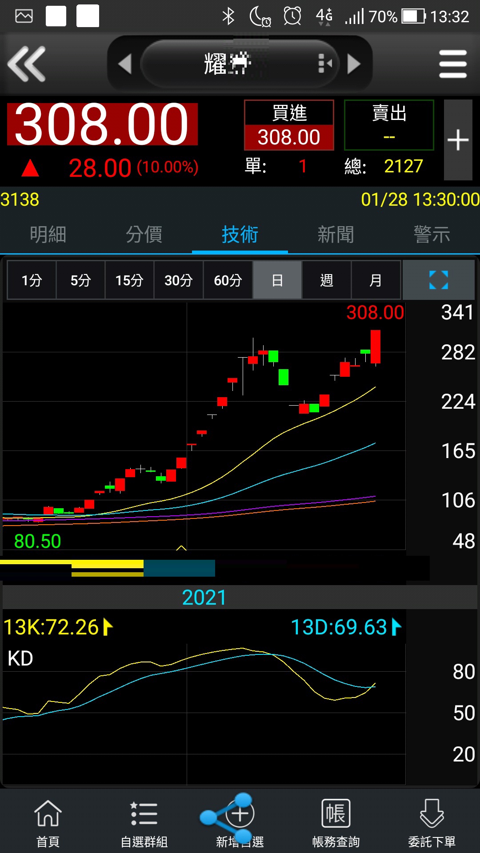The image size is (480, 853).
Task: Expand 13D indicator parameter arrow
Action: [x=396, y=627]
